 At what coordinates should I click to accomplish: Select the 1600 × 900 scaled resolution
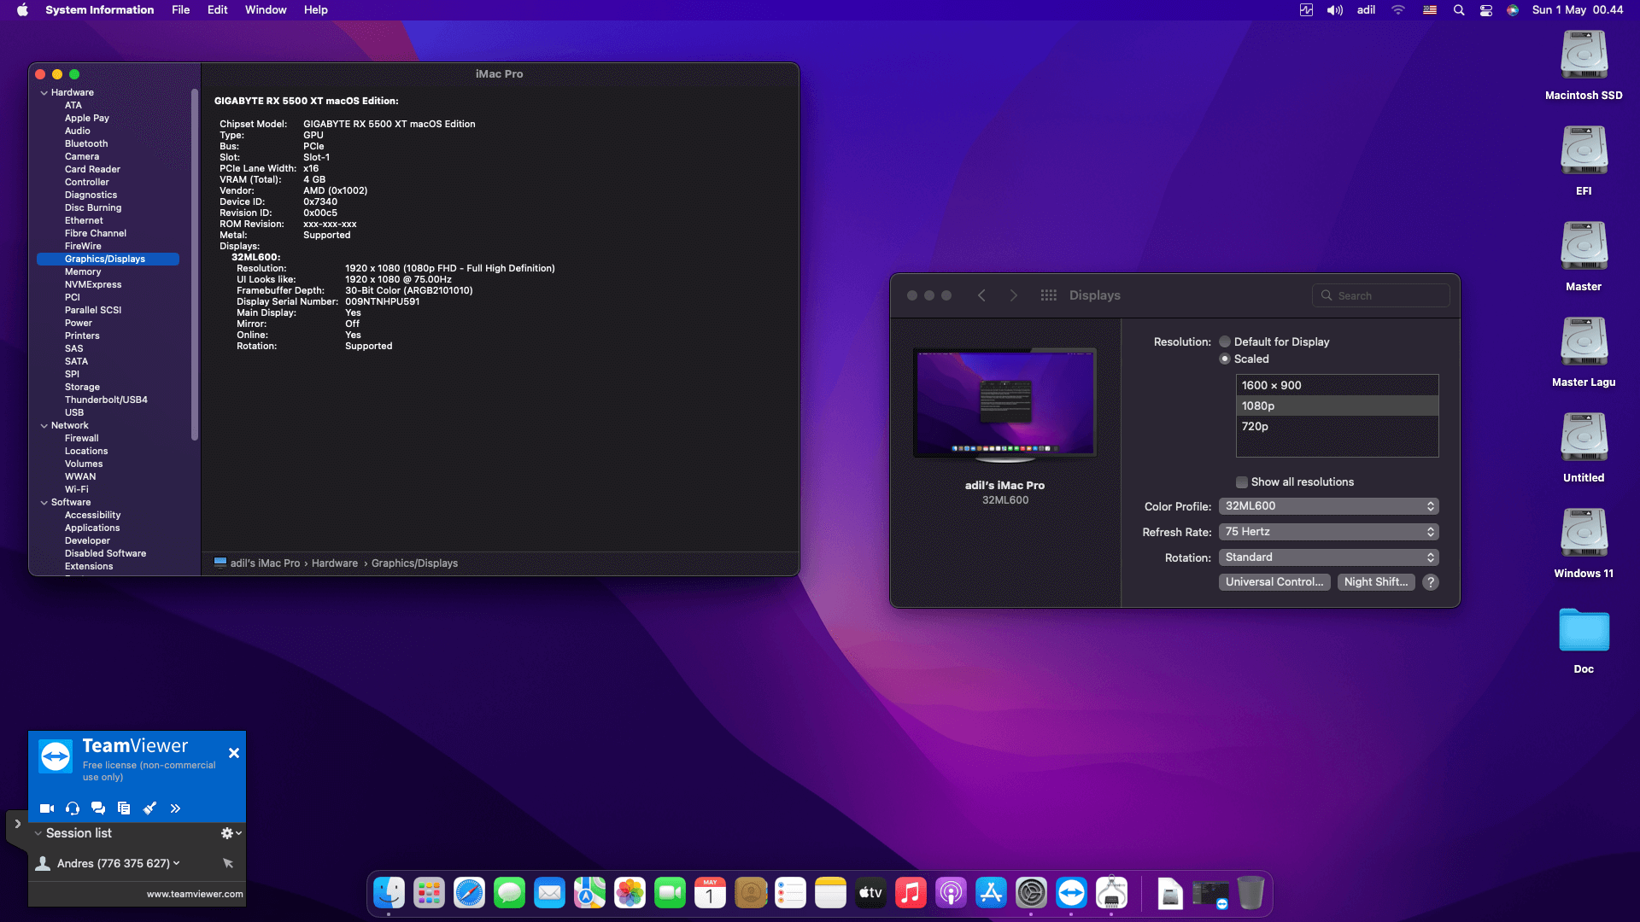coord(1337,386)
